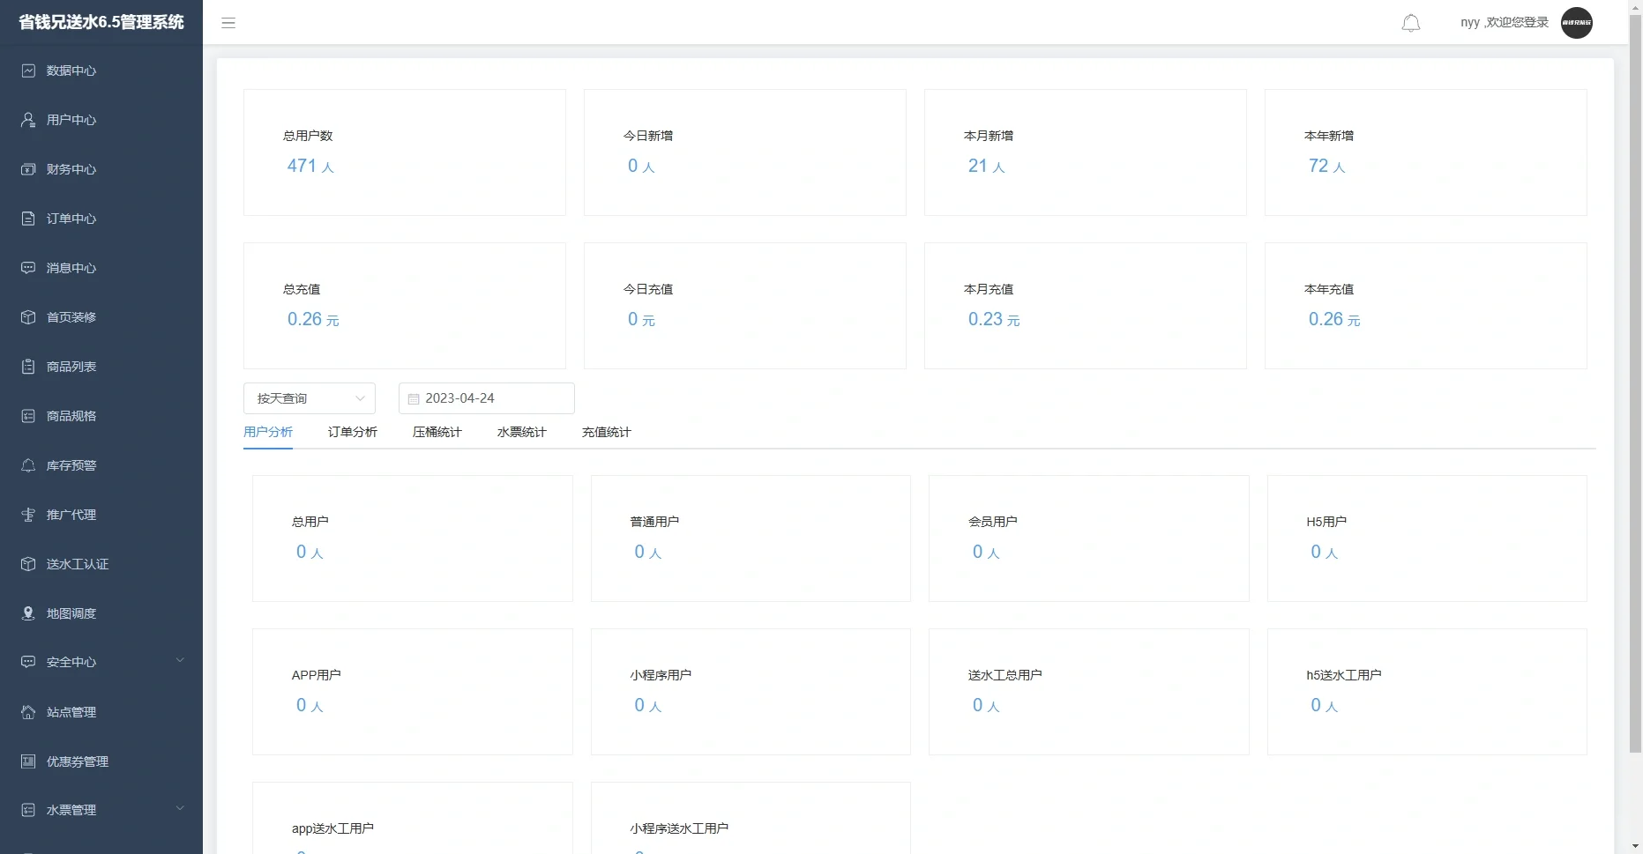Viewport: 1643px width, 854px height.
Task: Select the 压桶统计 tab
Action: click(x=437, y=432)
